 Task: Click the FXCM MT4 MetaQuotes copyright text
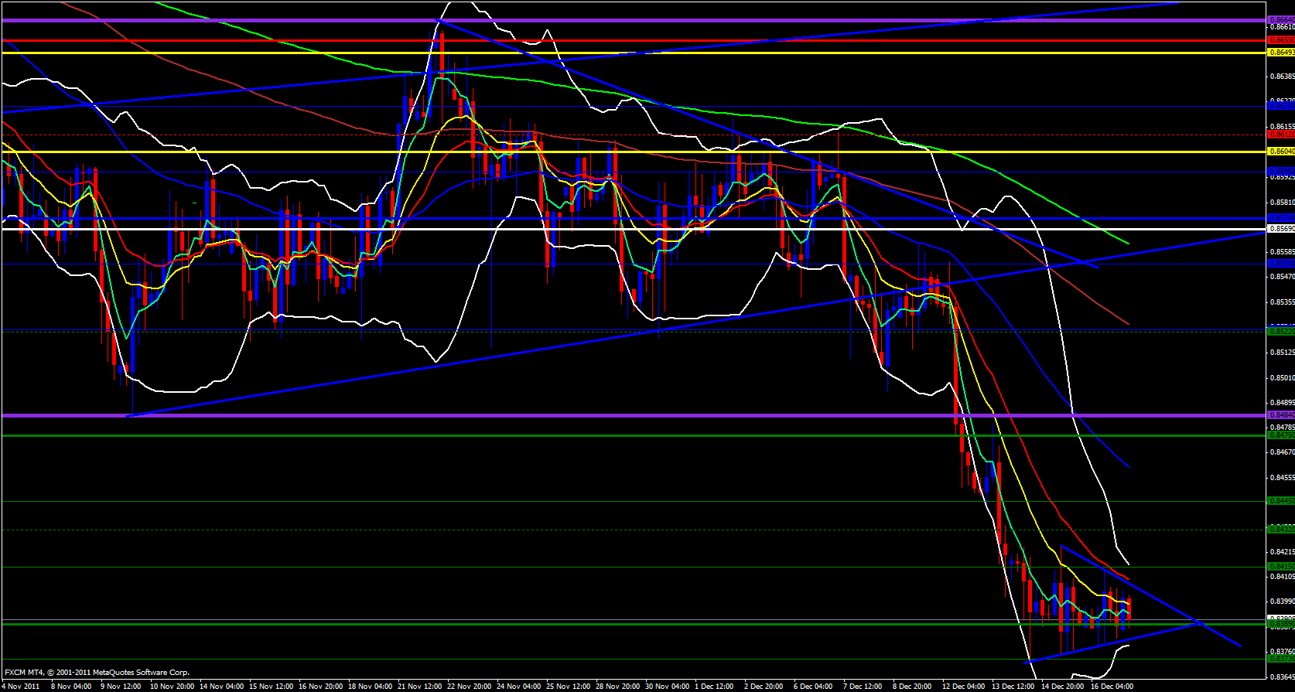pos(97,673)
